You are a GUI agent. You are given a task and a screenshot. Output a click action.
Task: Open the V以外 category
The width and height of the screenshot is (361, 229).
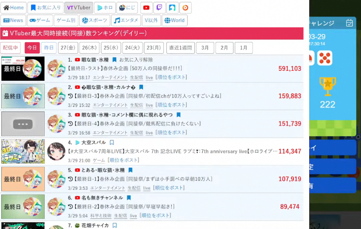coord(151,20)
